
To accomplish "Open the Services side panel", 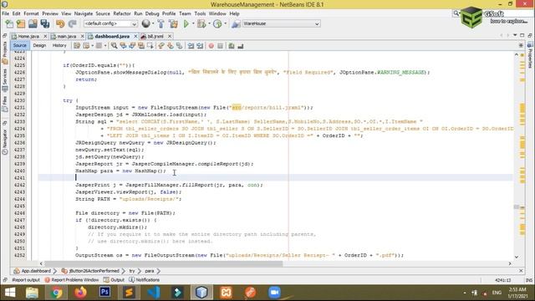I will tap(5, 80).
